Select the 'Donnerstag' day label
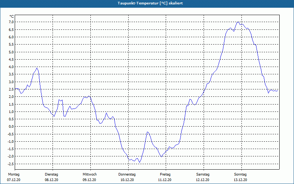The width and height of the screenshot is (294, 184). [x=127, y=174]
